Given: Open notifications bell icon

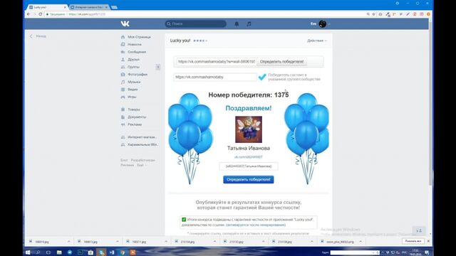Looking at the screenshot, I should coord(237,23).
